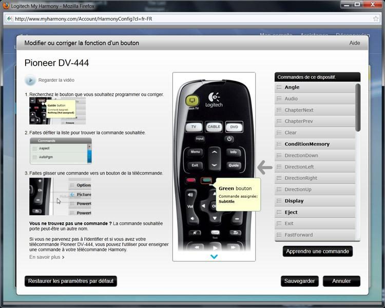Click the step 1 Guide button thumbnail
385x308 pixels.
pyautogui.click(x=57, y=111)
